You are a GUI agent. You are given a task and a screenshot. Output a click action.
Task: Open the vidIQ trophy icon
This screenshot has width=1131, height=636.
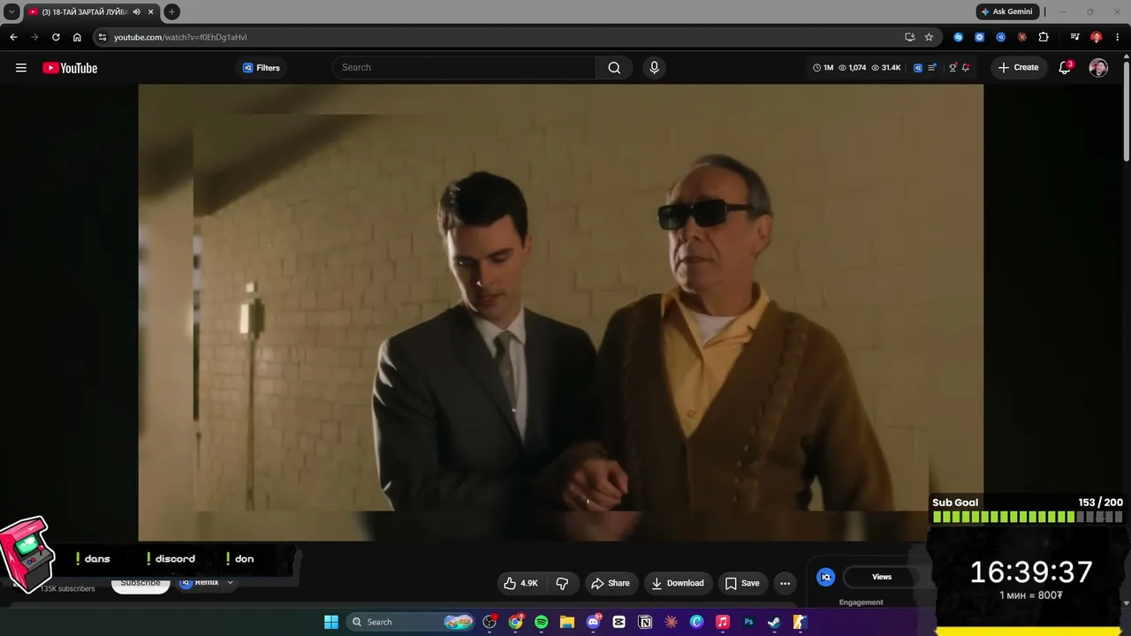pyautogui.click(x=953, y=68)
